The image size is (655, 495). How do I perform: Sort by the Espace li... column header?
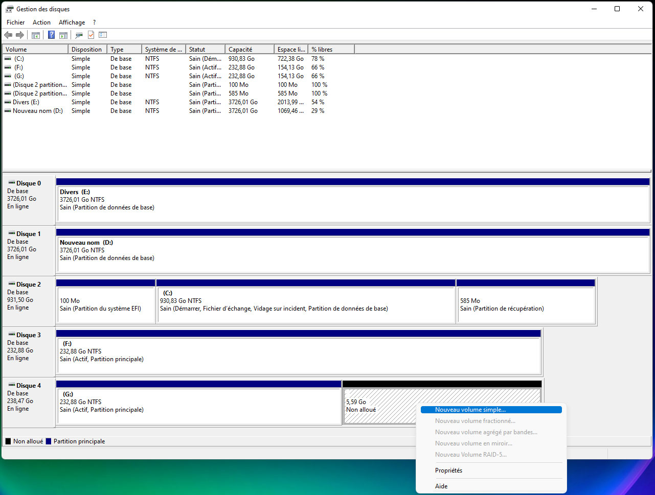coord(291,50)
